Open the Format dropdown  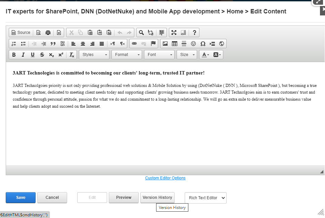(127, 55)
